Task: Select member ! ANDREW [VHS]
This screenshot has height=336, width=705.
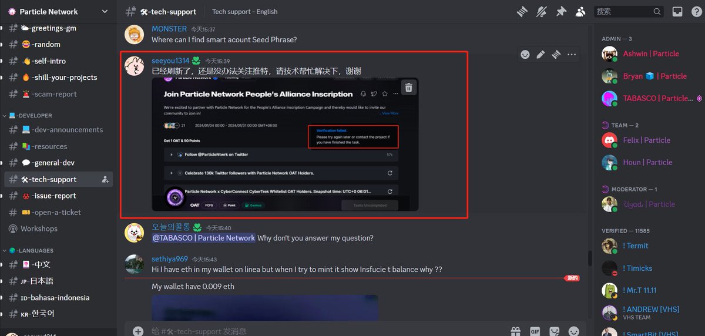Action: tap(652, 313)
